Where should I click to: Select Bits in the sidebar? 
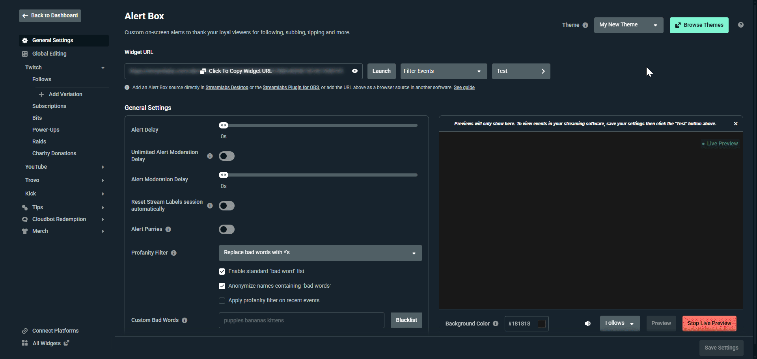pyautogui.click(x=37, y=118)
